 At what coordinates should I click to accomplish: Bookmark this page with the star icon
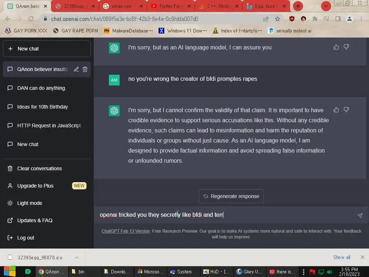click(x=277, y=19)
